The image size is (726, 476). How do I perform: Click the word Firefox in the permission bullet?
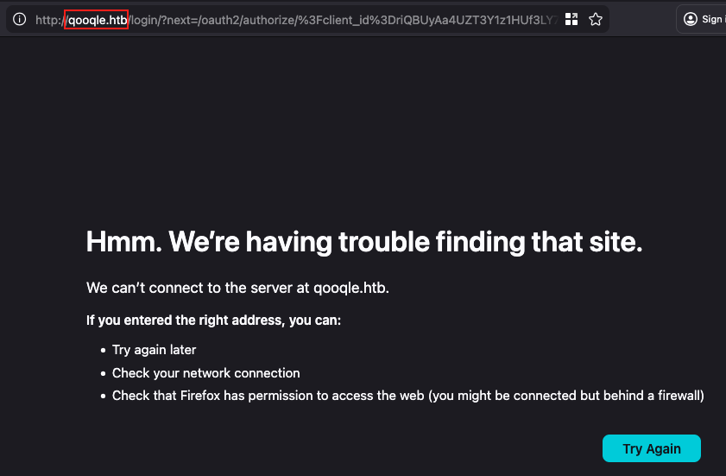(200, 396)
